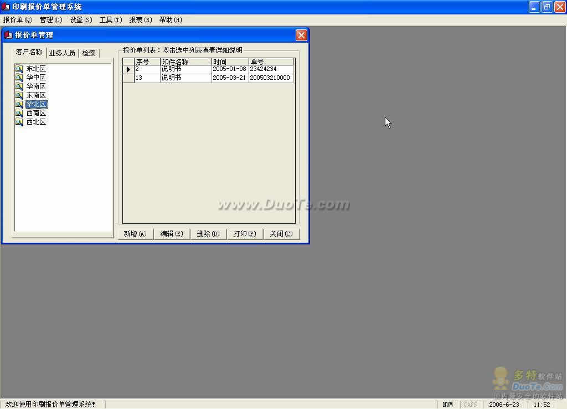
Task: Select customer 东北区 in the list
Action: [36, 68]
